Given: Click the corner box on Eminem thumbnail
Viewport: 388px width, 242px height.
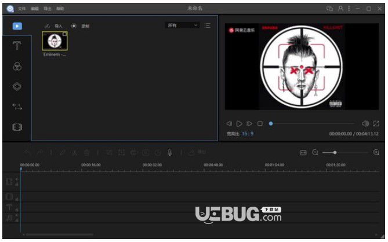Looking at the screenshot, I should [65, 34].
